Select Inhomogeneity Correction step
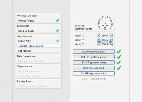Viewport: 142px width, 102px height. (x=39, y=61)
